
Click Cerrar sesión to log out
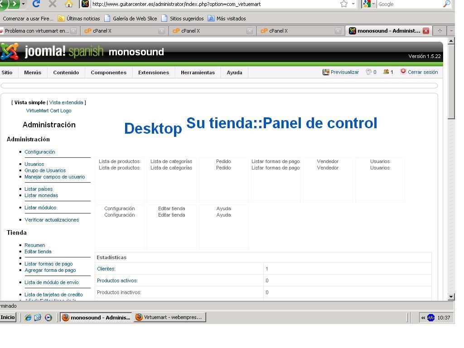point(419,72)
